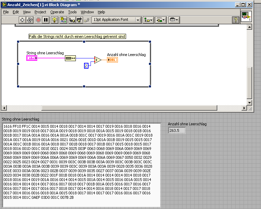Screen dimensions: 261x209
Task: Open the Align Objects dropdown
Action: click(148, 20)
